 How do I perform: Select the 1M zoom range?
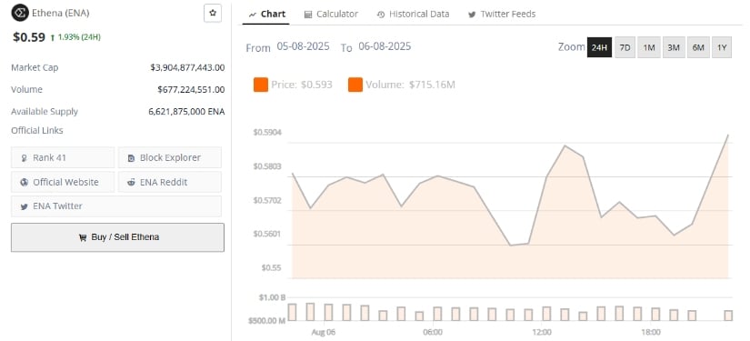point(649,47)
